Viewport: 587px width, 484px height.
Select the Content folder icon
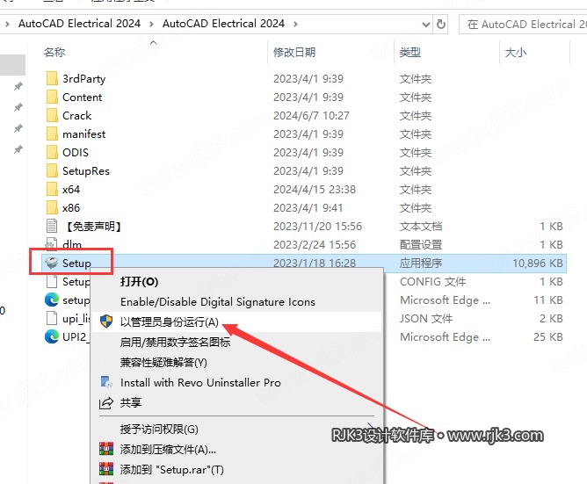pyautogui.click(x=52, y=97)
